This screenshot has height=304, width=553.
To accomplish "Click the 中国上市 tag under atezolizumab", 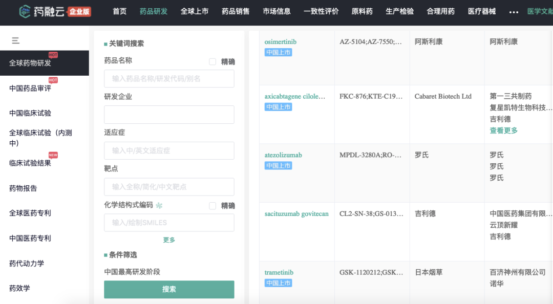I will pos(278,166).
